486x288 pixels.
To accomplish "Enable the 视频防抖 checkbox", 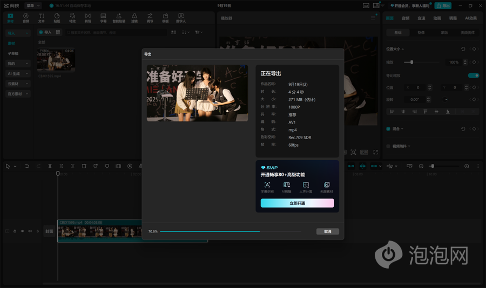I will pyautogui.click(x=388, y=146).
